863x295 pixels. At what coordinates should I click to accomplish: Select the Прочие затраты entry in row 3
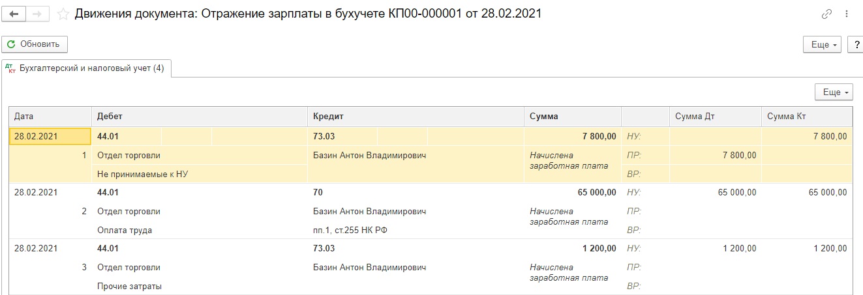[129, 286]
